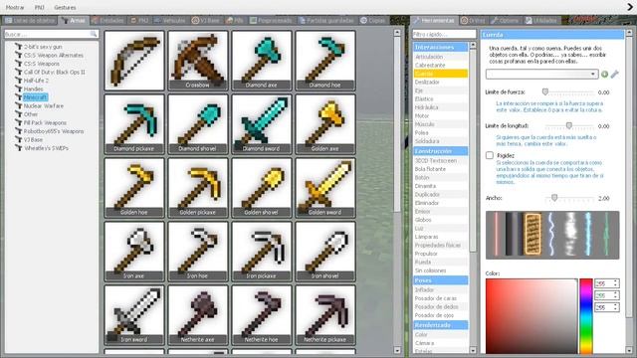Adjust the green color value stepper
Viewport: 637px width, 358px height.
click(615, 295)
